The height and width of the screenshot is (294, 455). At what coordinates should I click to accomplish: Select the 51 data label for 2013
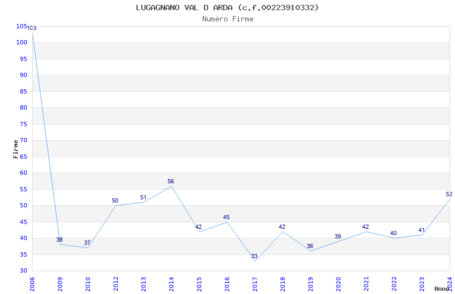143,197
